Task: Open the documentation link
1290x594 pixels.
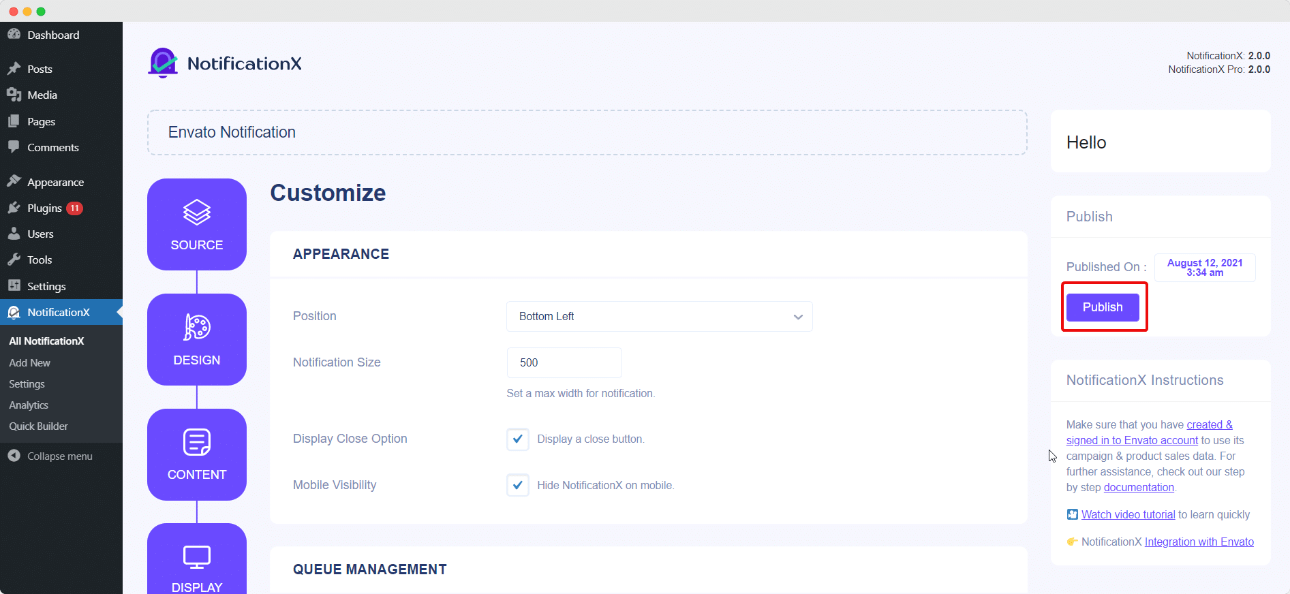Action: [x=1139, y=487]
